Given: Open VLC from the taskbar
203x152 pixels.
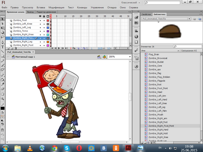Looking at the screenshot, I should (30, 148).
